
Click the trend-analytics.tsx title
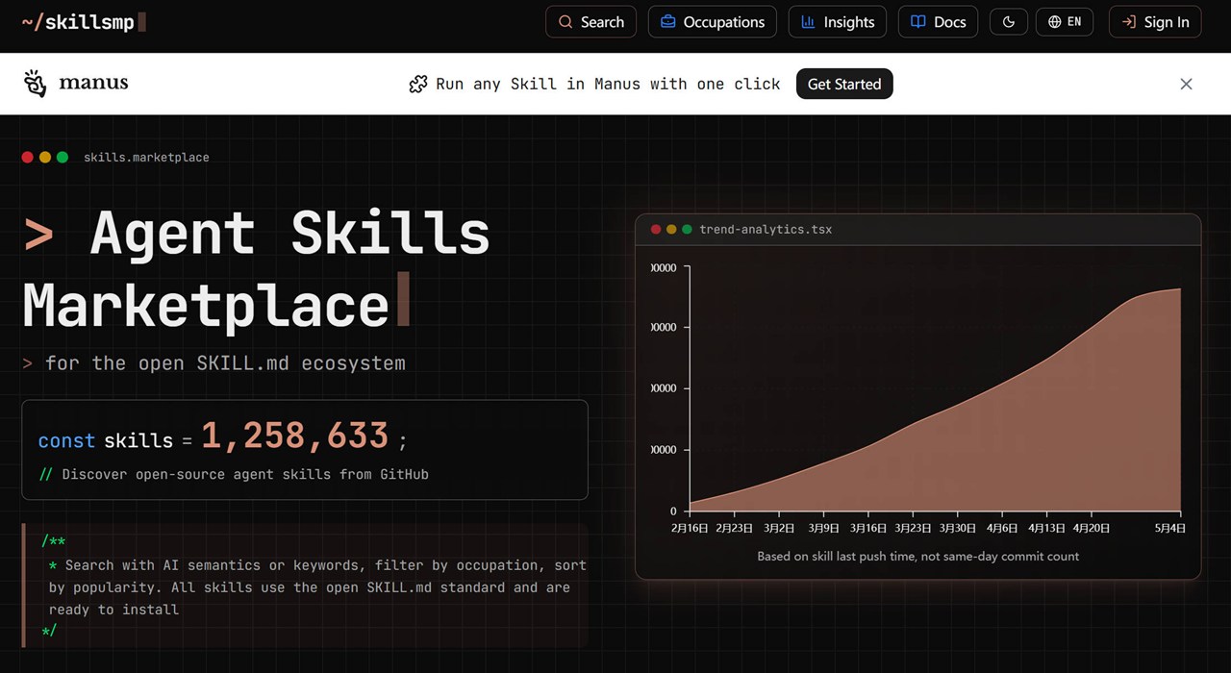(766, 229)
